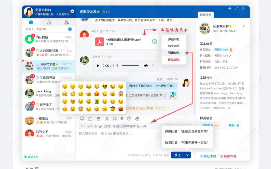Open the 大前端测试群 conversation
This screenshot has height=169, width=271.
(x=49, y=53)
